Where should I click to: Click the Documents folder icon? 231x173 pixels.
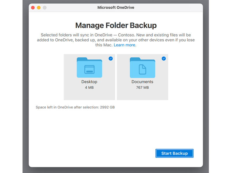coord(142,67)
